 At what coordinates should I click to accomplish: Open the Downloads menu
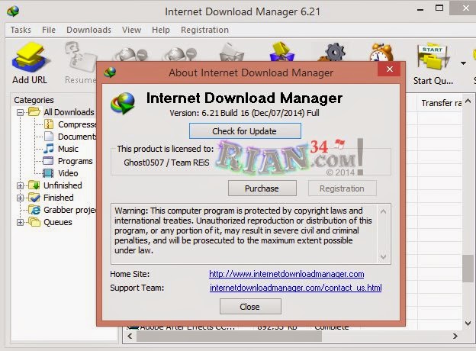pyautogui.click(x=88, y=30)
